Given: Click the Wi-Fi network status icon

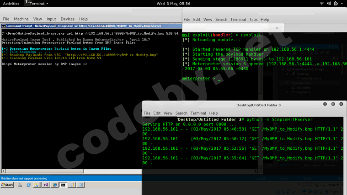Looking at the screenshot, I should 322,3.
